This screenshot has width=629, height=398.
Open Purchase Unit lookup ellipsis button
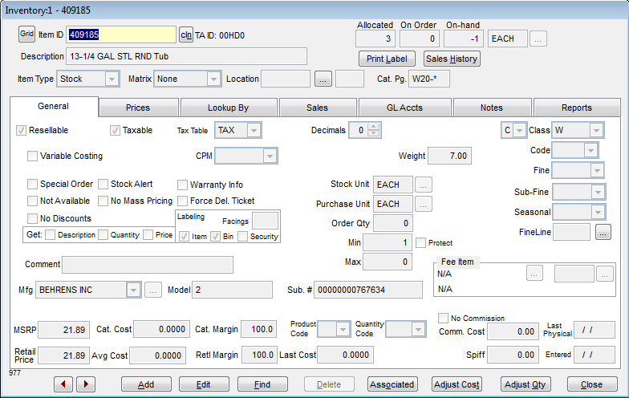tap(424, 204)
